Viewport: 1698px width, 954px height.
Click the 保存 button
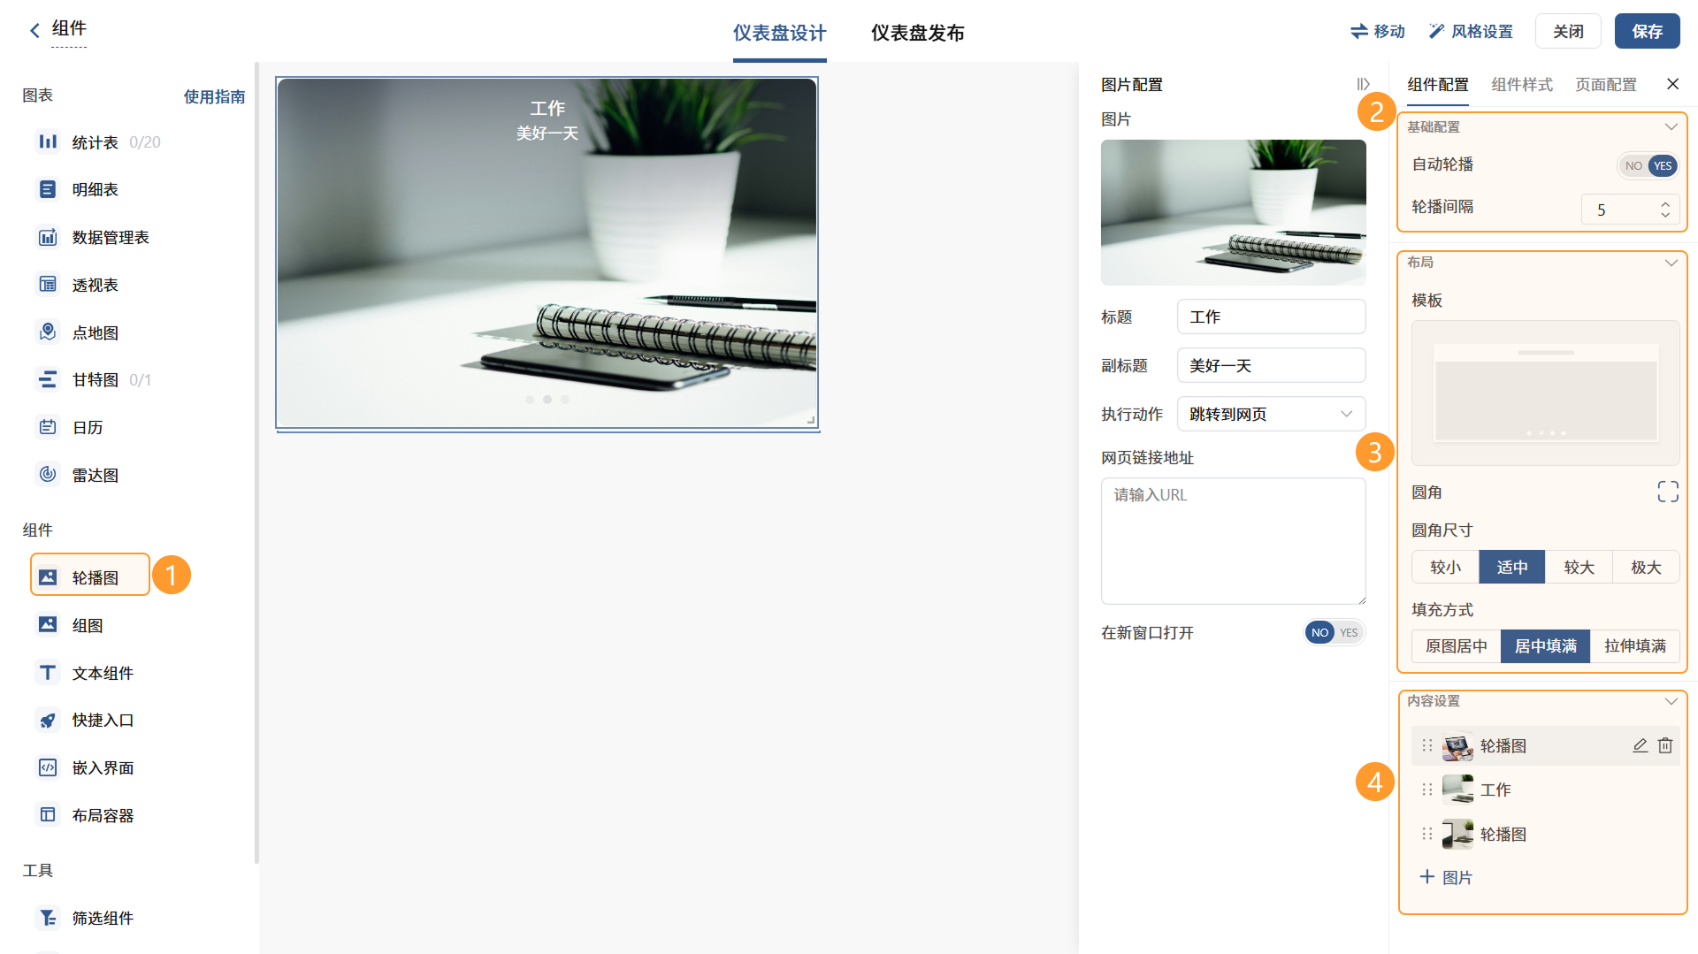coord(1647,32)
